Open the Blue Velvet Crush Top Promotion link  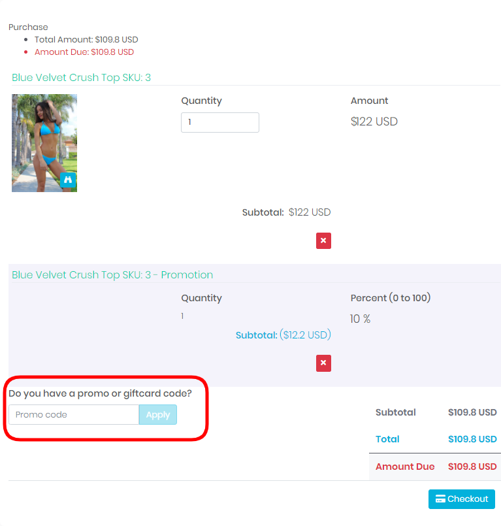(112, 274)
